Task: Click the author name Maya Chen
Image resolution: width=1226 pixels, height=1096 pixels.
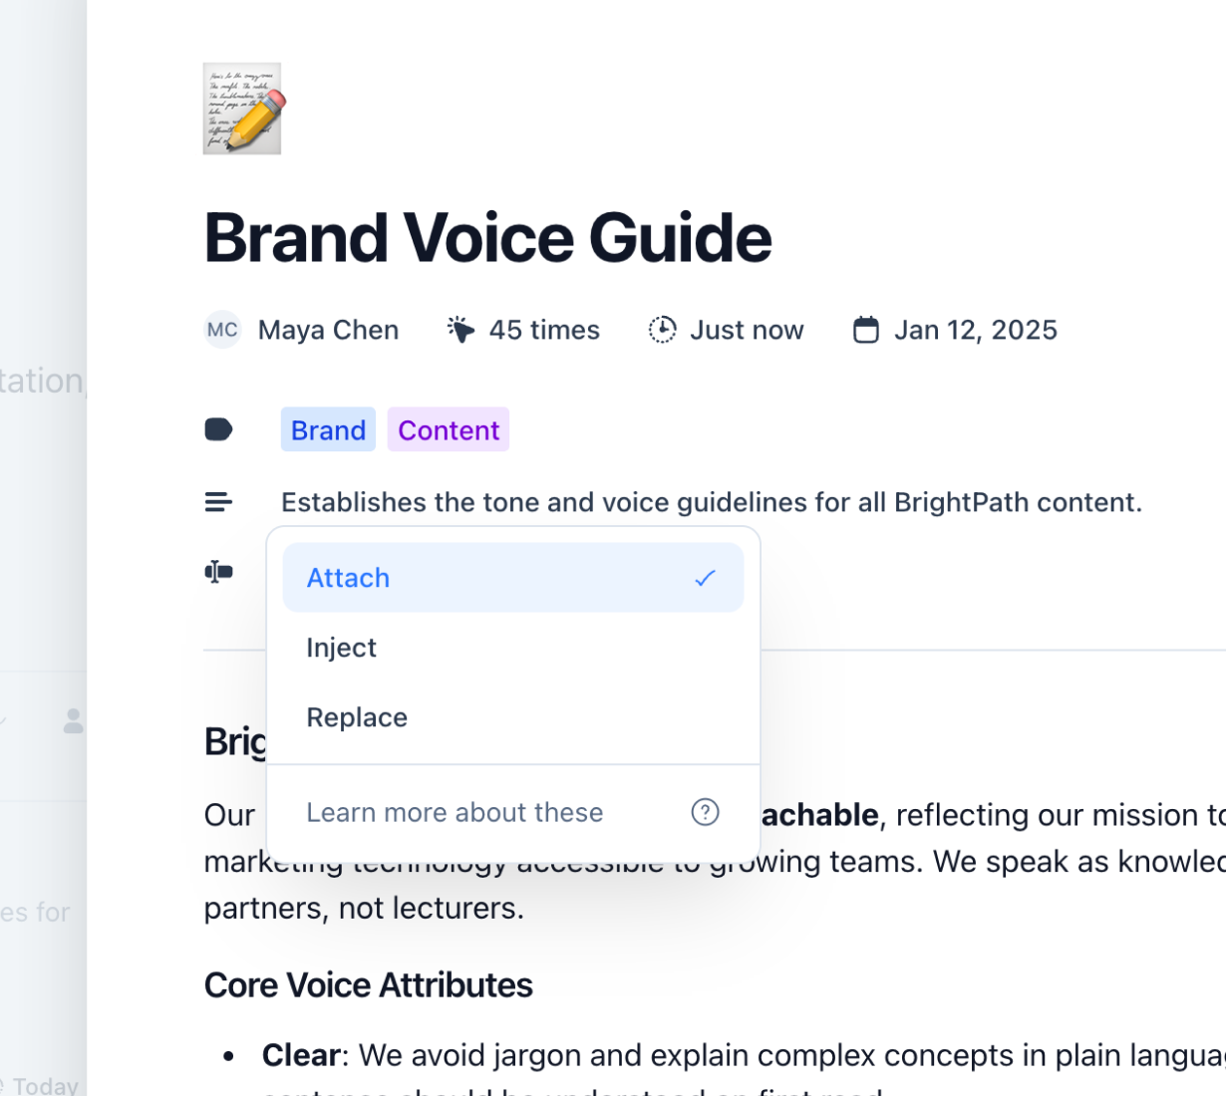Action: (328, 329)
